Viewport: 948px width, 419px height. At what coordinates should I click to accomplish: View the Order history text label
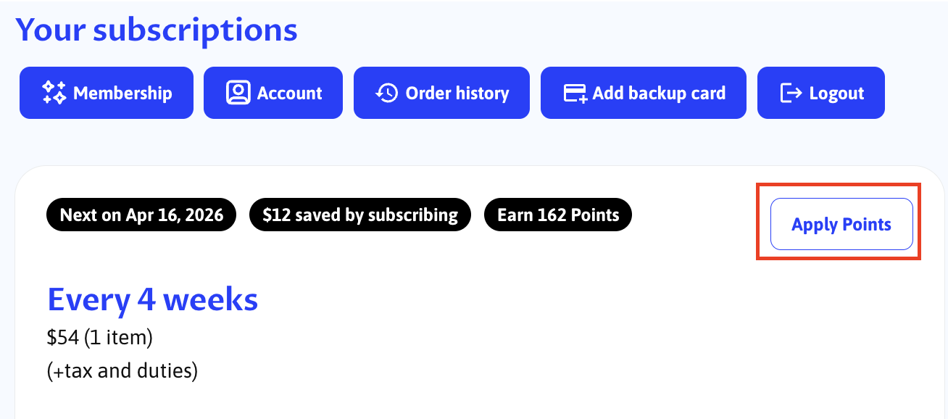coord(457,93)
